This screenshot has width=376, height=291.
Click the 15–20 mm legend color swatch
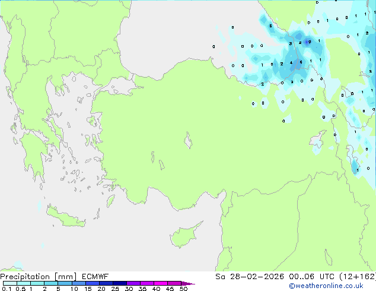(x=92, y=283)
